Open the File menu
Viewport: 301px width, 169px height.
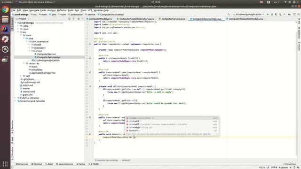click(13, 10)
